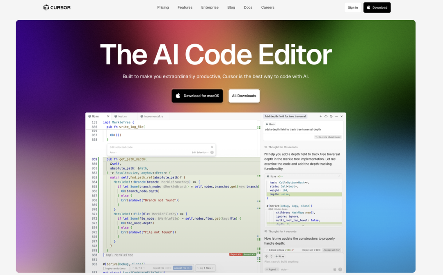
Task: Open the Pricing page
Action: point(163,7)
